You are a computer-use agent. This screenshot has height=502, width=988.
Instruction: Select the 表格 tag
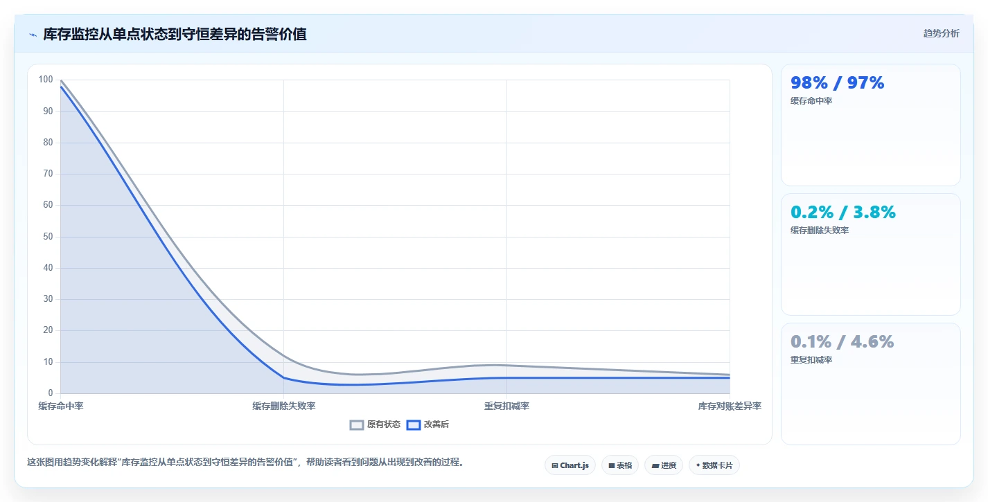(x=620, y=465)
